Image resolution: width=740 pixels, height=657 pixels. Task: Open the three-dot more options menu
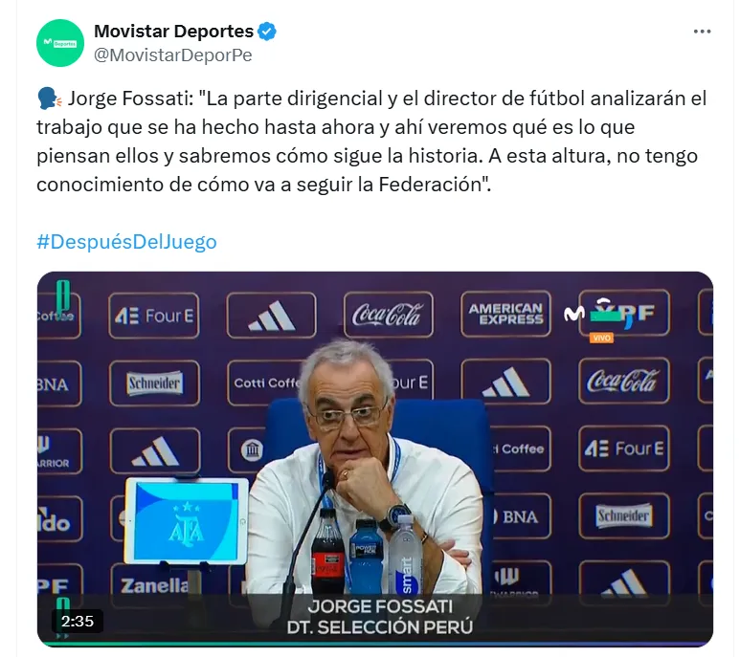tap(703, 32)
